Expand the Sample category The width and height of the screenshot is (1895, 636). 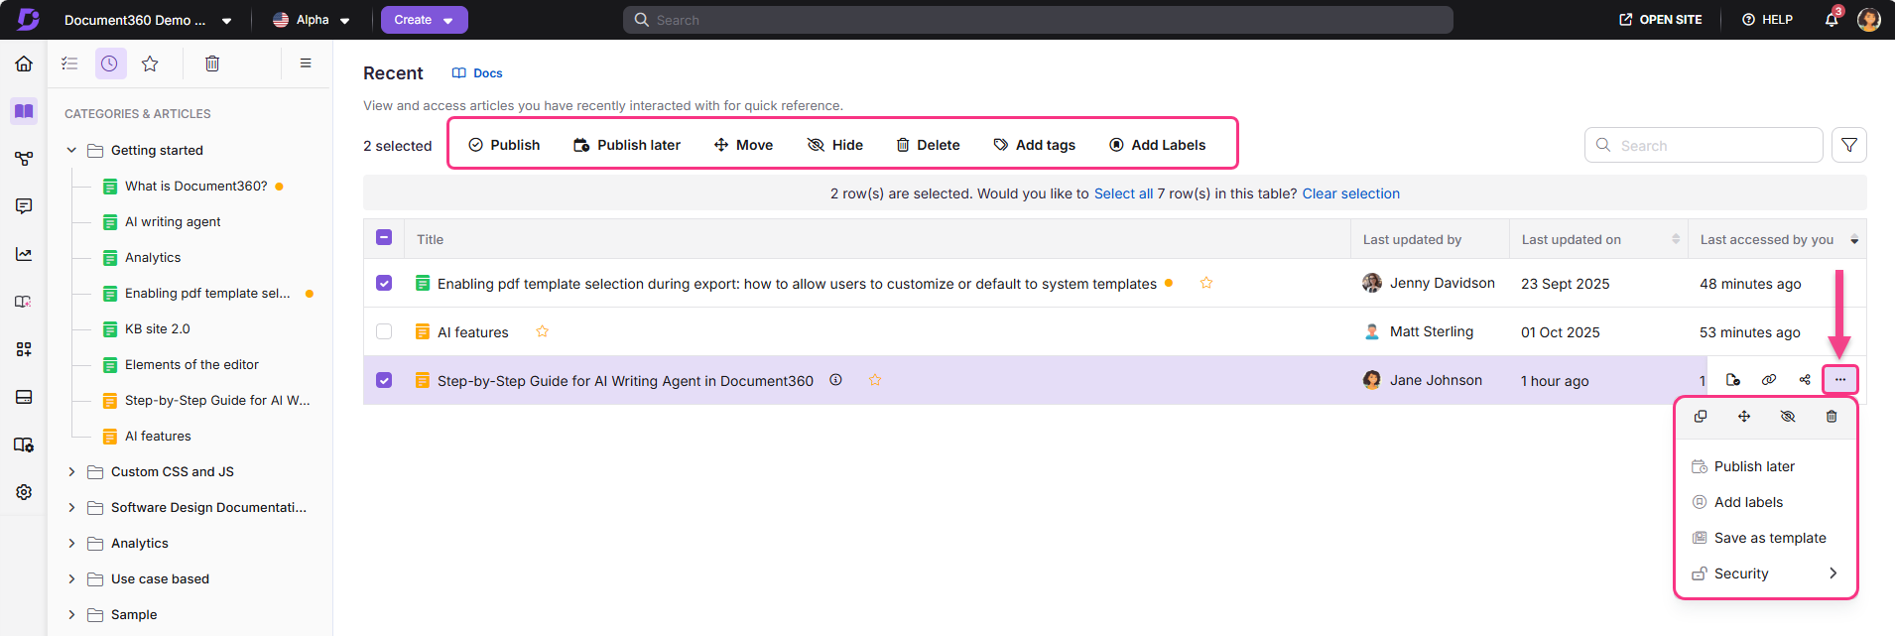click(x=71, y=614)
